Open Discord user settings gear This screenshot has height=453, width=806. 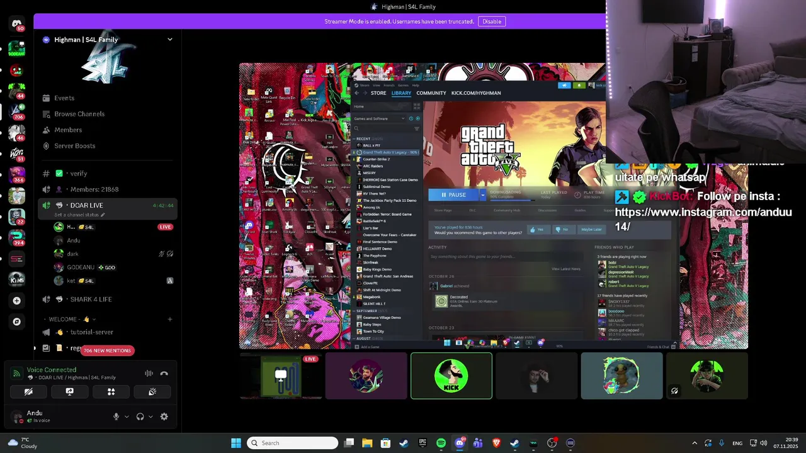coord(164,417)
